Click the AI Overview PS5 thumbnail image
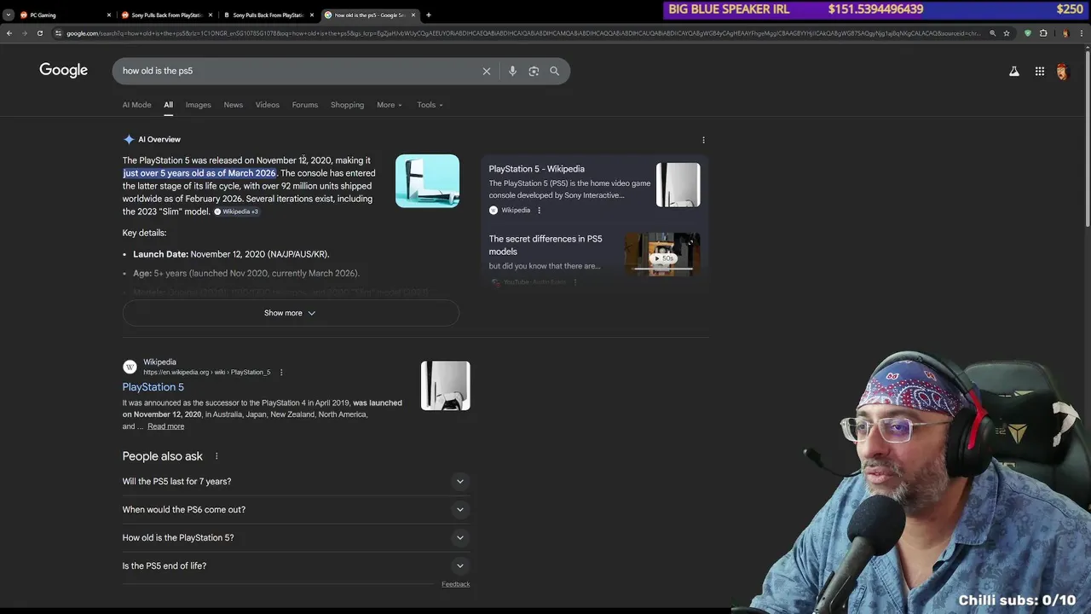 click(x=427, y=181)
